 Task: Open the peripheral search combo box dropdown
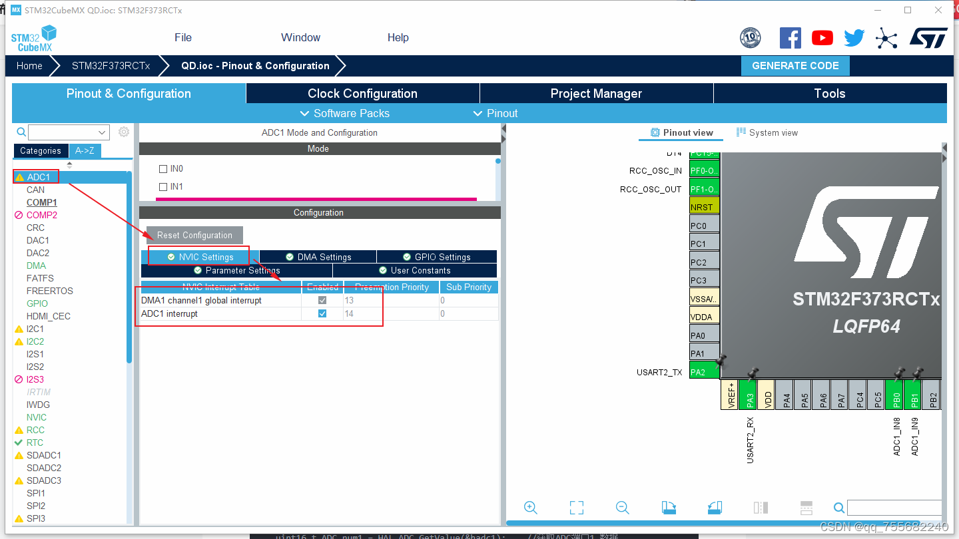(103, 132)
